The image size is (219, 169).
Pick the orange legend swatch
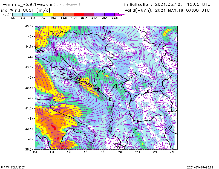58,14
